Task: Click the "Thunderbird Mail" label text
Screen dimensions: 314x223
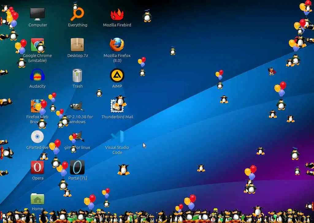Action: click(117, 117)
